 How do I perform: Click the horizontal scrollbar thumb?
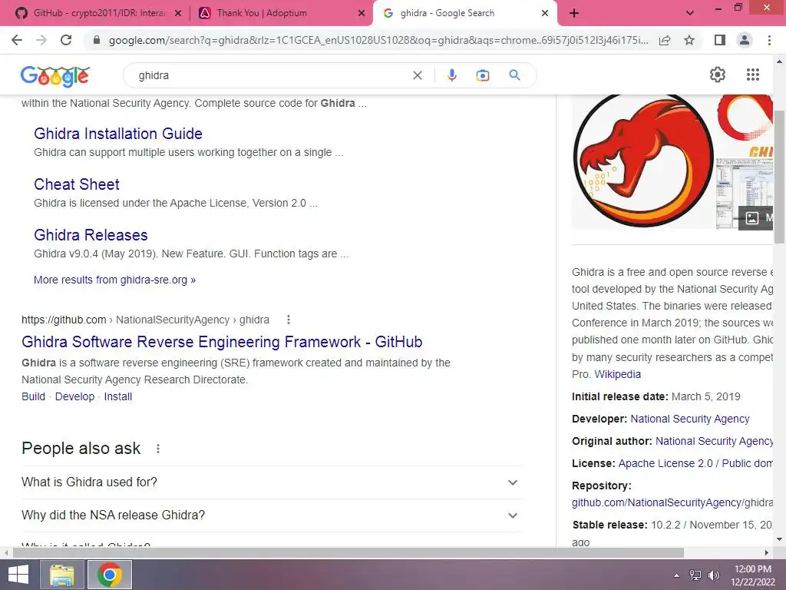click(348, 552)
